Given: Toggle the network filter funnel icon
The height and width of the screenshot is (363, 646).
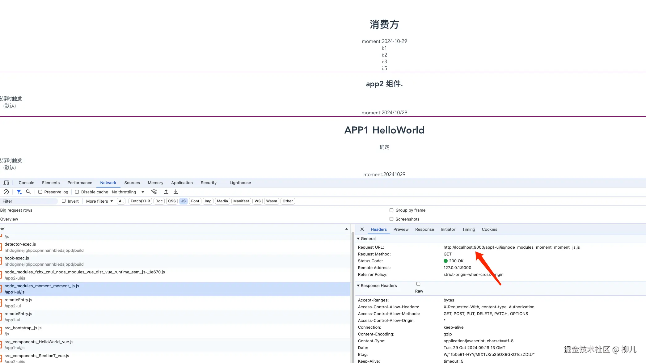Looking at the screenshot, I should (19, 192).
